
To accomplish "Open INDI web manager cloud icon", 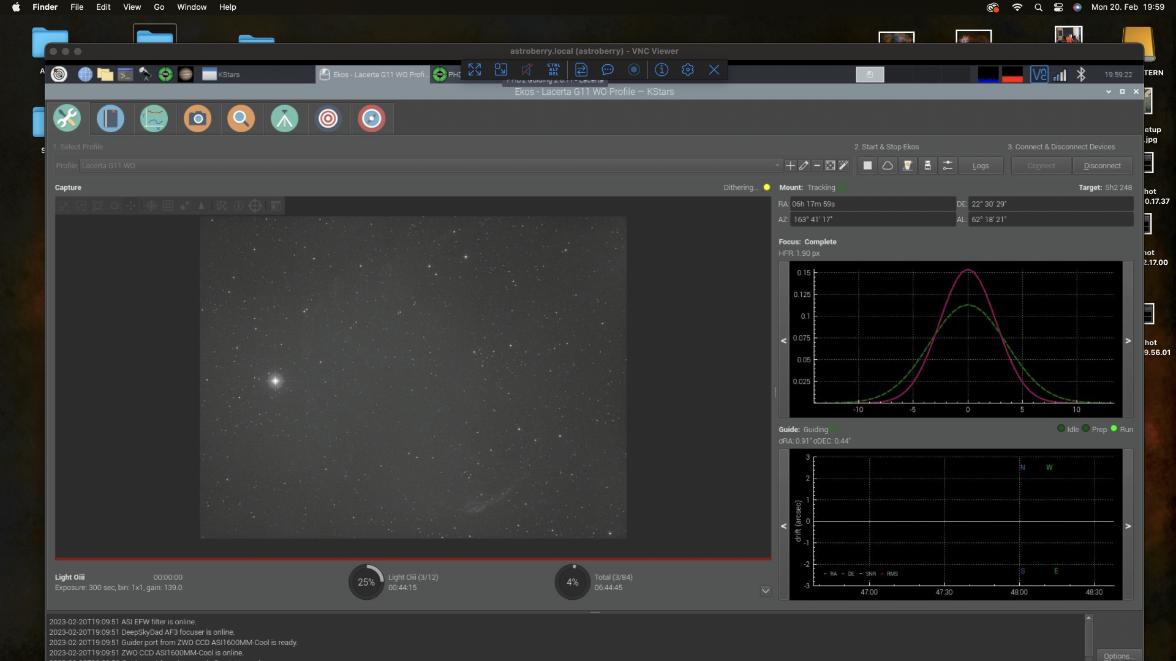I will click(x=888, y=166).
